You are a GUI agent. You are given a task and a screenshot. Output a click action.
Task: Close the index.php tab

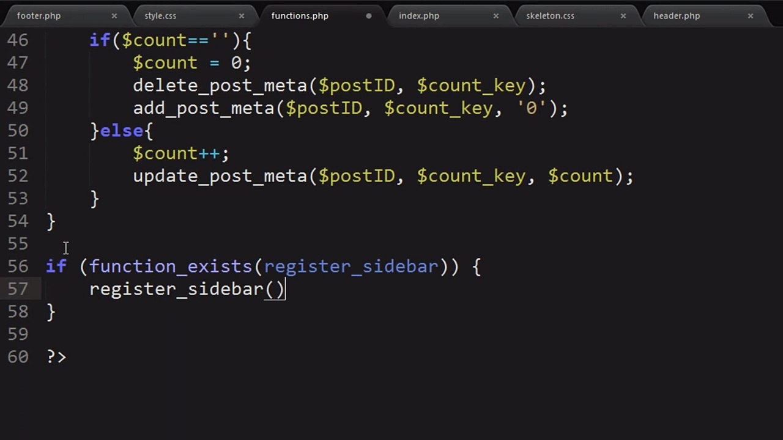point(495,16)
